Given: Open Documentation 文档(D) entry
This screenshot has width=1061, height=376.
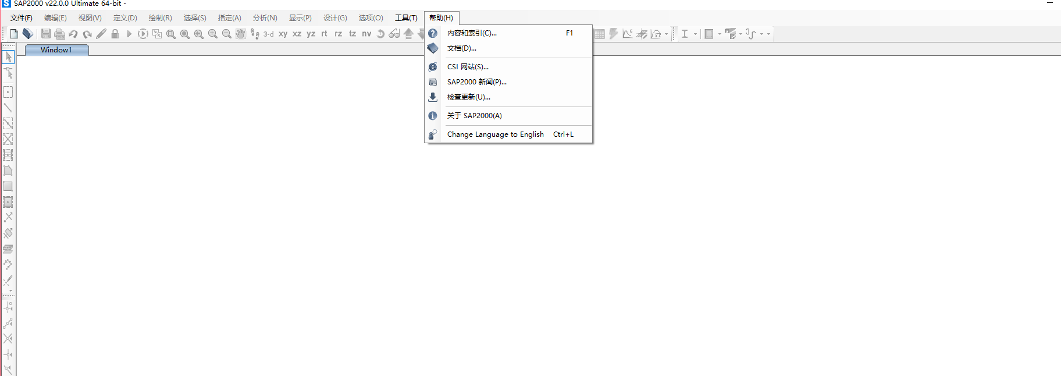Looking at the screenshot, I should [509, 48].
